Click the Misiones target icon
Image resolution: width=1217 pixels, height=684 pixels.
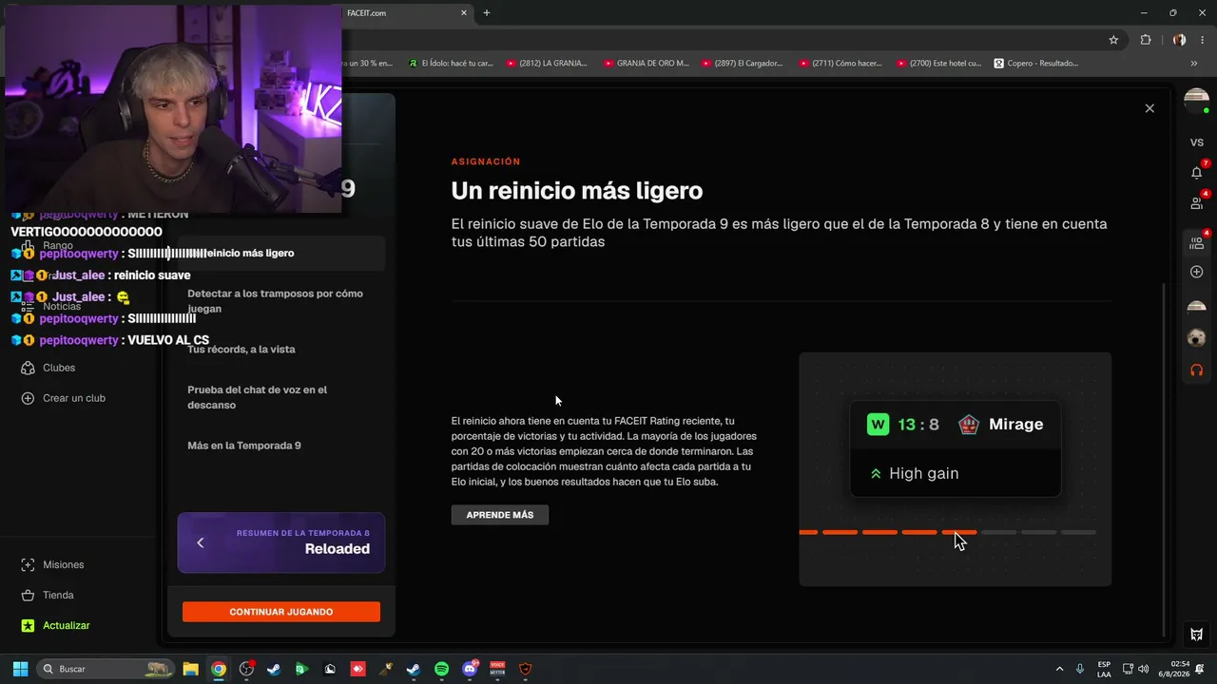click(x=28, y=564)
